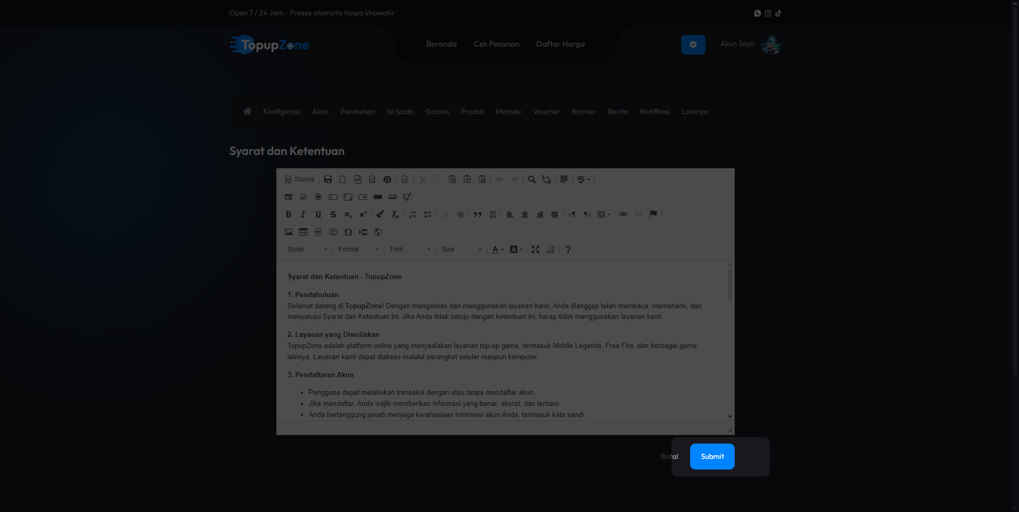
Task: Toggle Underline formatting
Action: coord(318,214)
